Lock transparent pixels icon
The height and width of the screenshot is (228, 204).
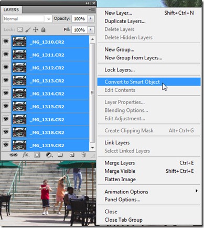[x=20, y=29]
